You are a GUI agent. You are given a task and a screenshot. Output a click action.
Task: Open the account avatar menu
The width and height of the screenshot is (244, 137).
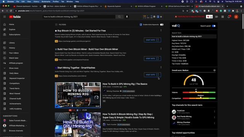[236, 17]
